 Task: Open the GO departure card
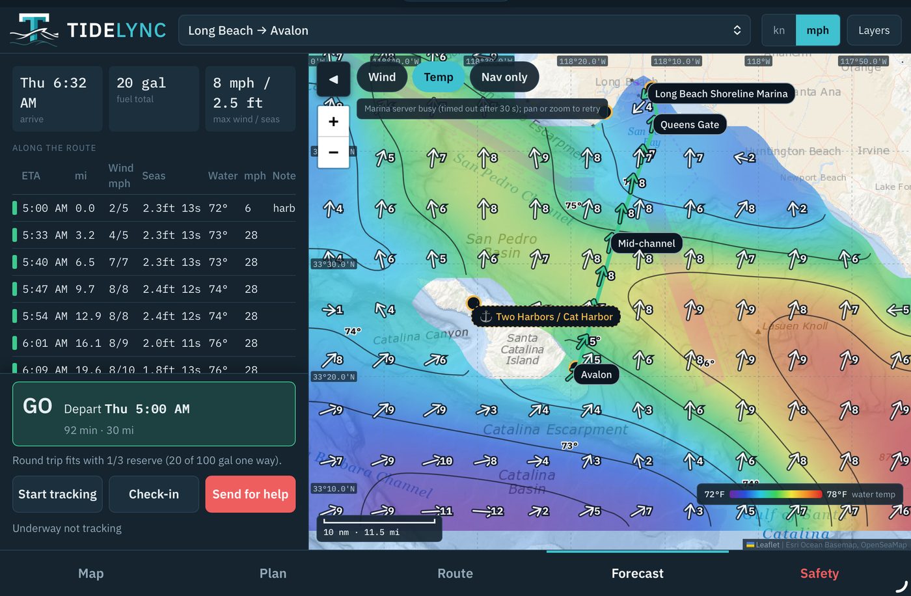pos(154,414)
